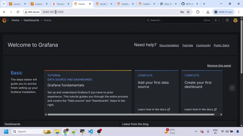Open the Dashboards breadcrumb
Screen dimensions: 243x136
[x=31, y=20]
